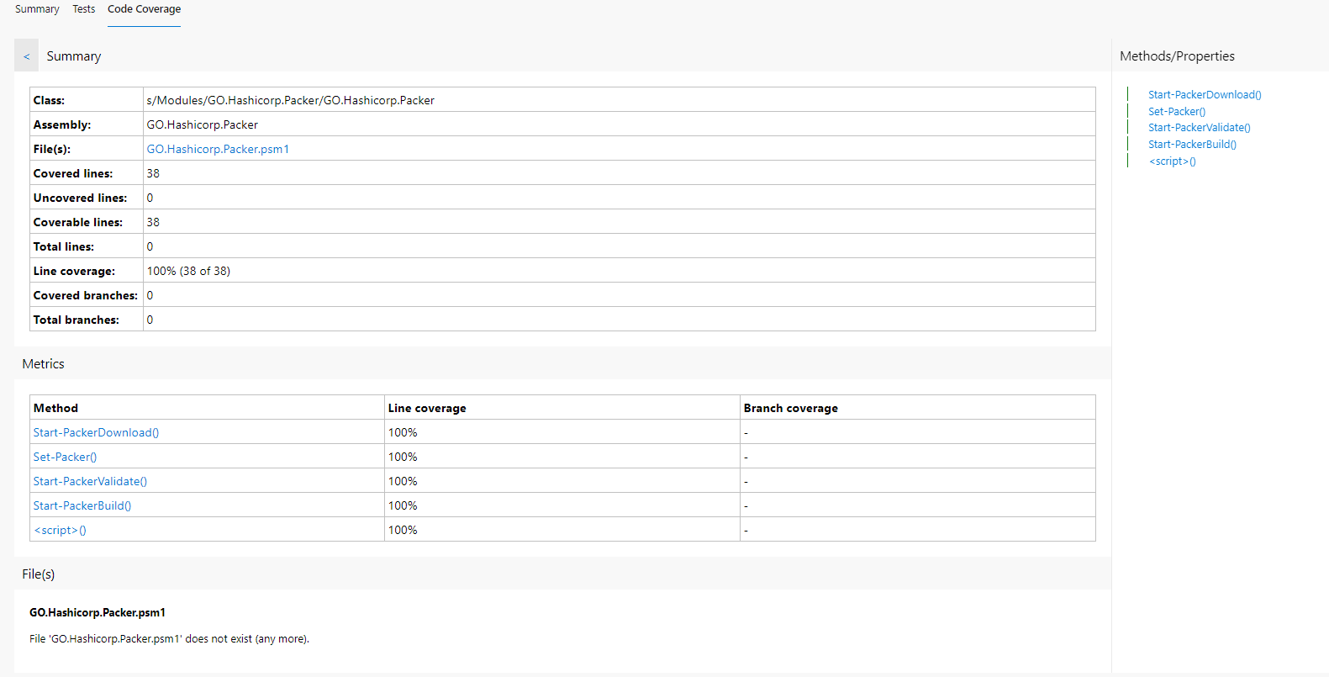Open Start-PackerValidate() in Metrics table
1329x677 pixels.
coord(90,481)
